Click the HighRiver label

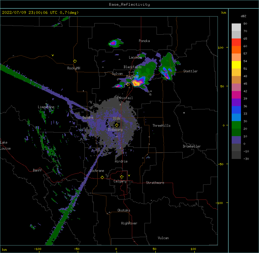[129, 223]
